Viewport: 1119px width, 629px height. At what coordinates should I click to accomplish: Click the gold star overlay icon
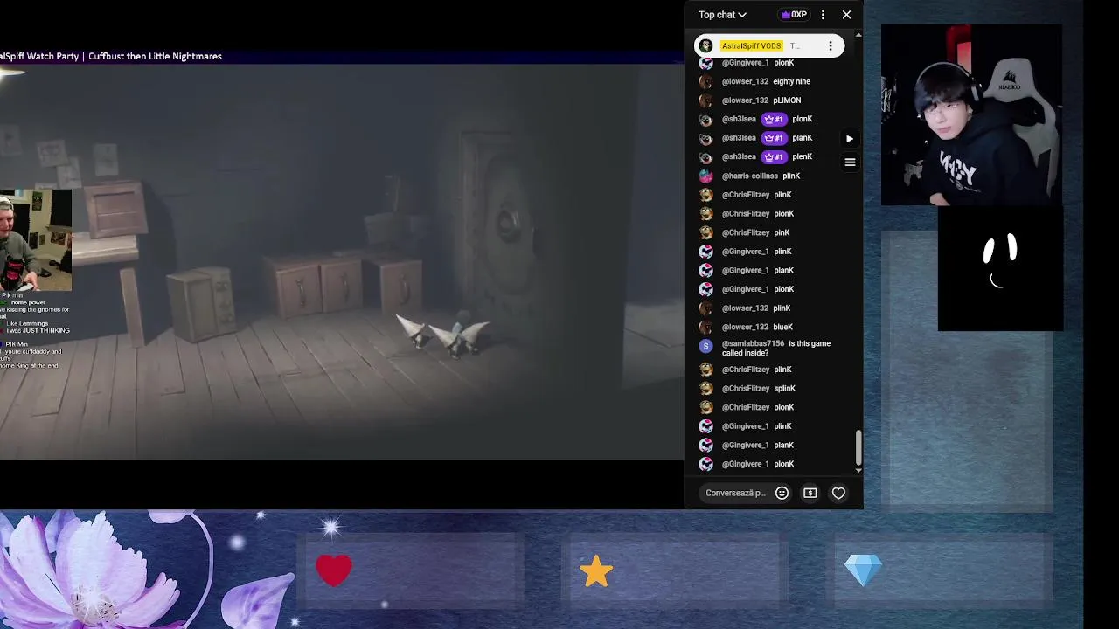point(596,571)
